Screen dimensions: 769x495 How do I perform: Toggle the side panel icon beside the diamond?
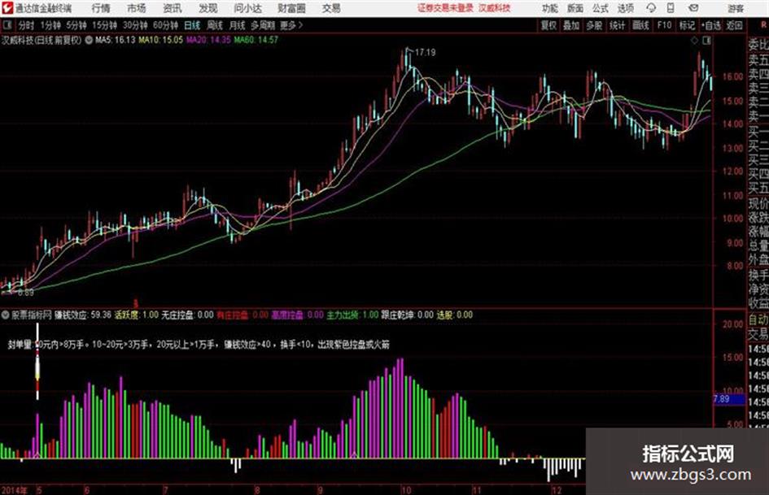coord(706,41)
